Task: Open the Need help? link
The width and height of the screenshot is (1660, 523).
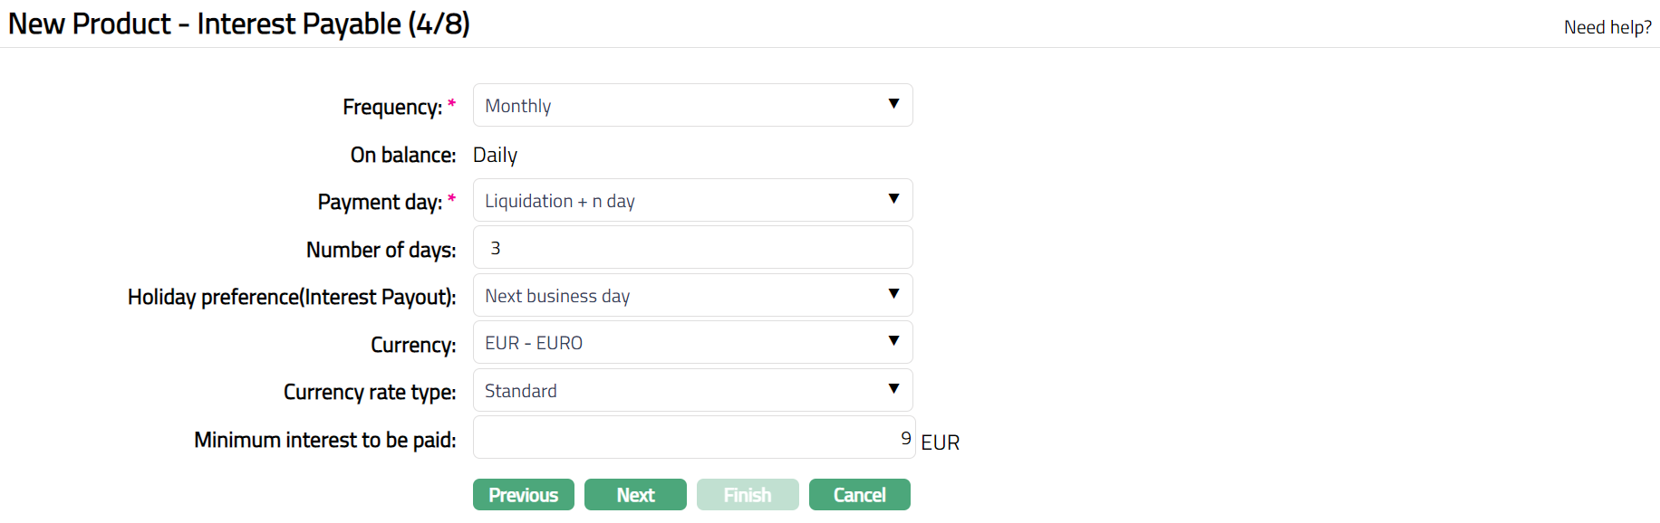Action: [1607, 27]
